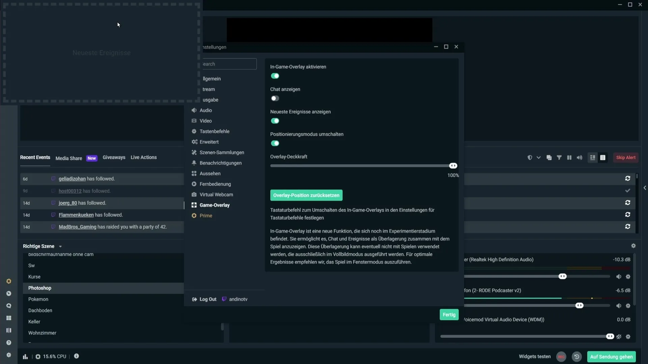Click the mute speaker icon on RODE microphone
648x364 pixels.
pyautogui.click(x=618, y=305)
